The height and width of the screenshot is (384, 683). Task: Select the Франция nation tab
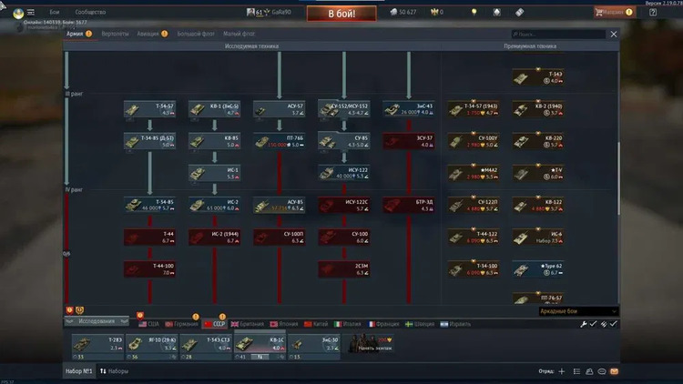pyautogui.click(x=383, y=324)
